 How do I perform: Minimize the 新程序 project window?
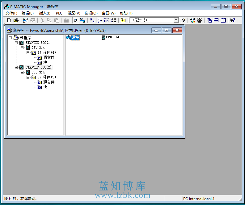(156, 30)
